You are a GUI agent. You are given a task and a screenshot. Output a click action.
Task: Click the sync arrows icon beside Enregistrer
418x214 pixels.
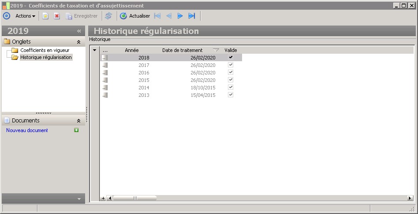[x=108, y=16]
